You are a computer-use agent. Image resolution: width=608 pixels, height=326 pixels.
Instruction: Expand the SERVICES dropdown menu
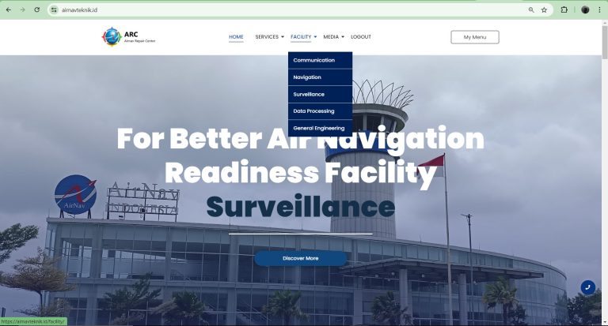(x=269, y=37)
